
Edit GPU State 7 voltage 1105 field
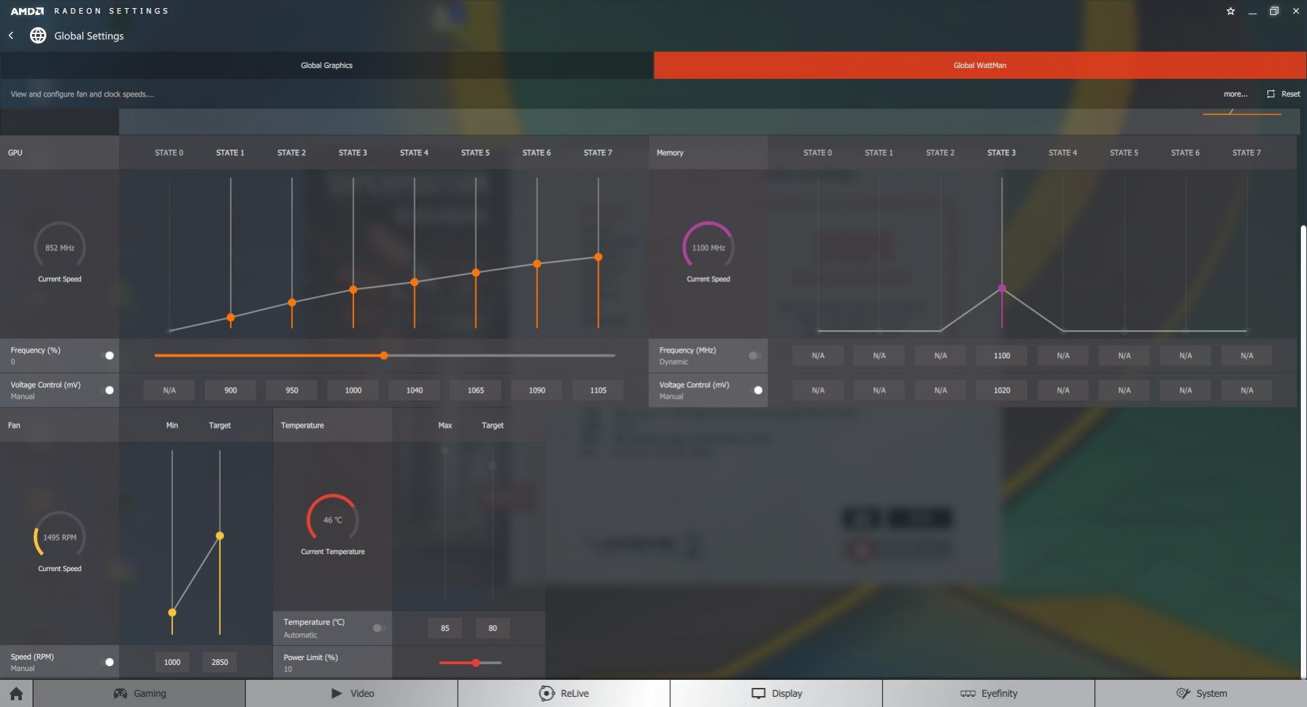(x=598, y=390)
